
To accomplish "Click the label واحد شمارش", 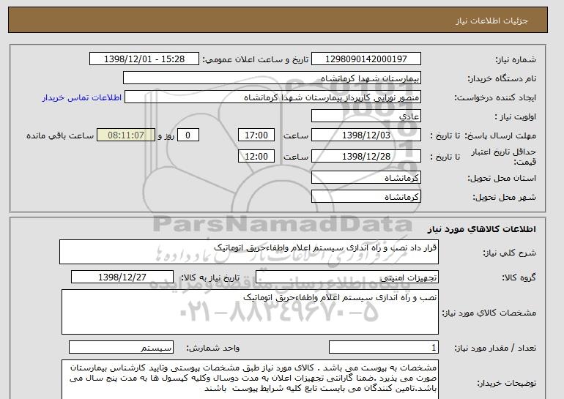I will (x=213, y=348).
